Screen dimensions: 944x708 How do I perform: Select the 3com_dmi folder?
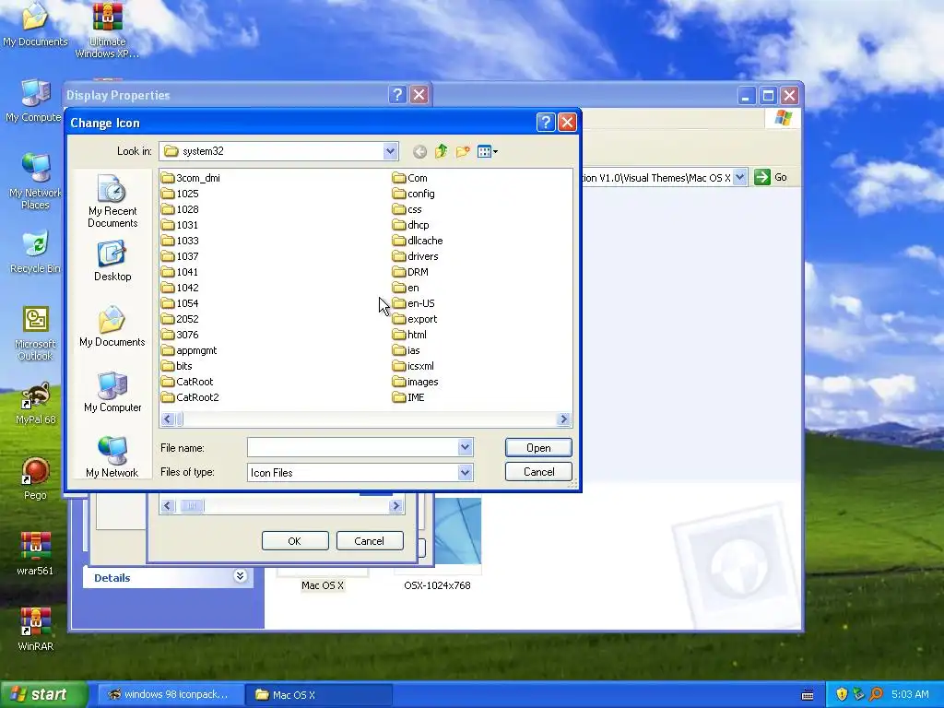(191, 178)
